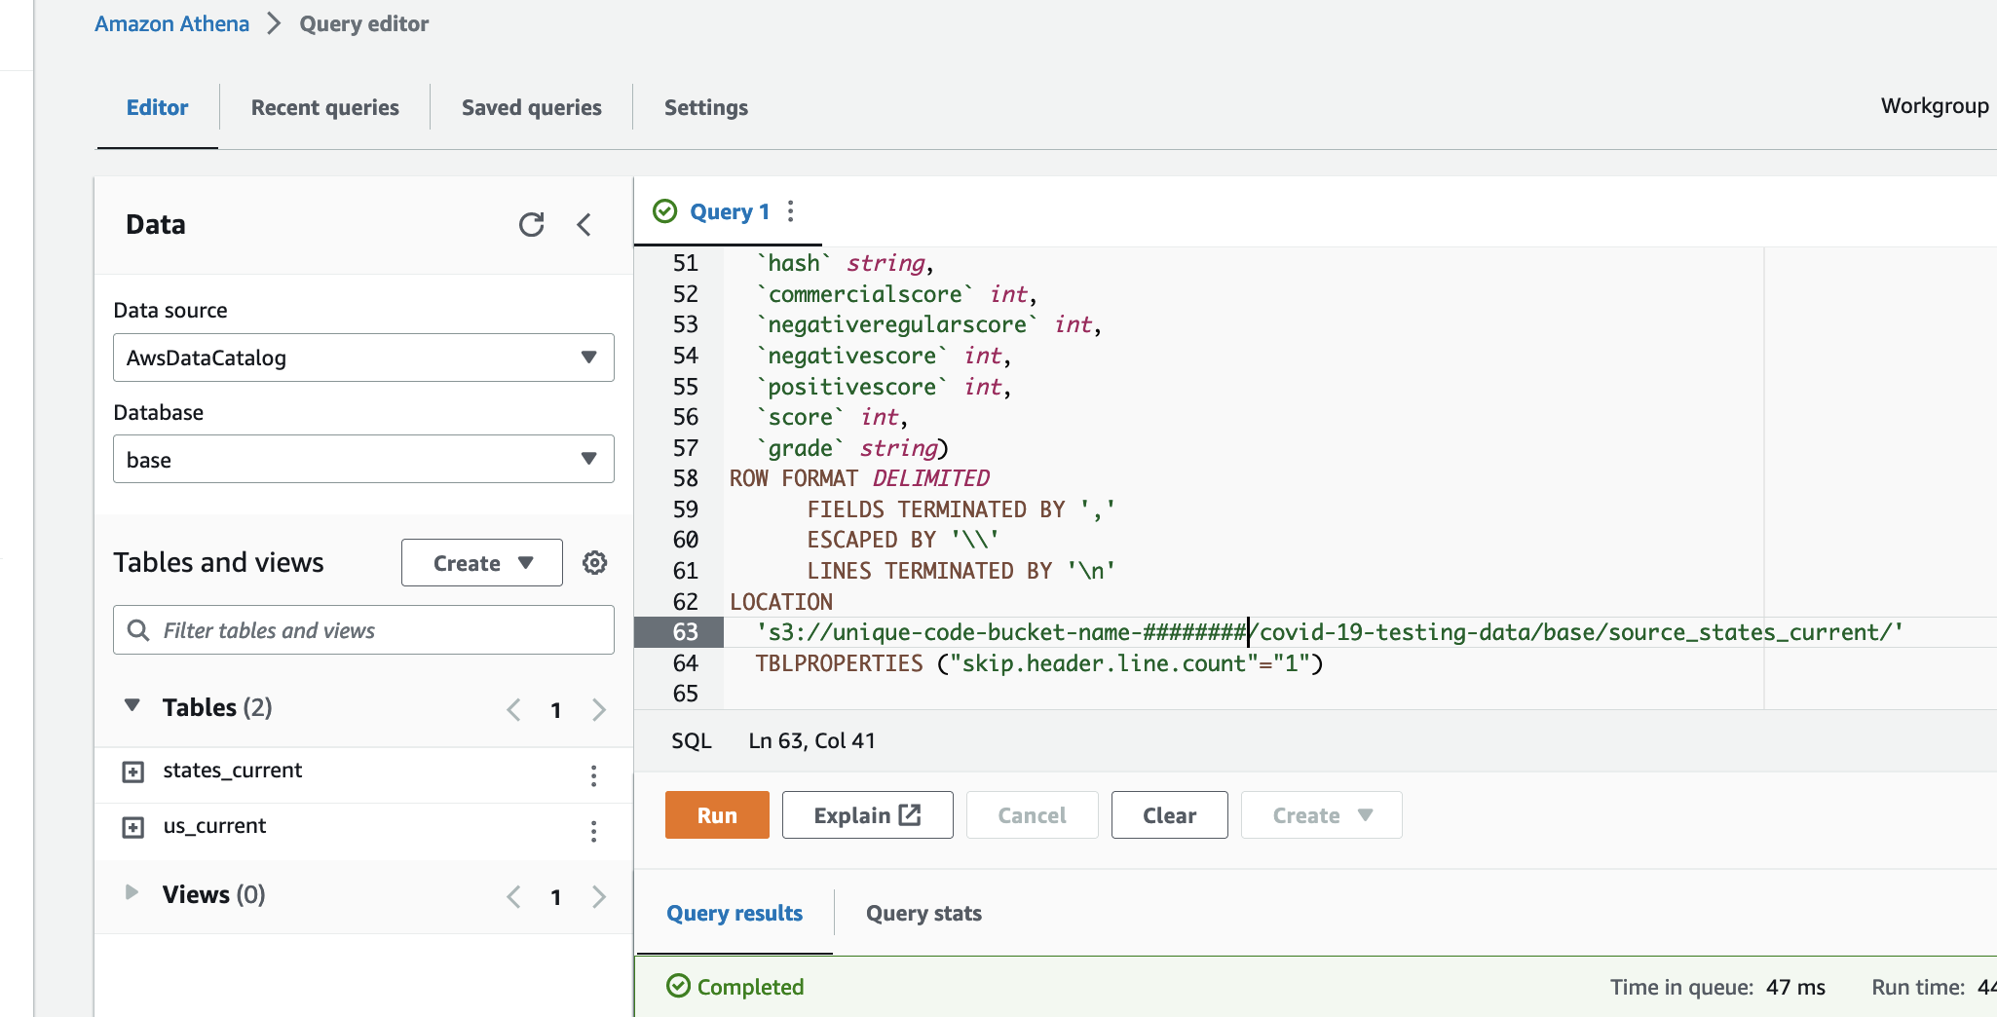Click the Cancel button
This screenshot has height=1017, width=1997.
pos(1032,815)
